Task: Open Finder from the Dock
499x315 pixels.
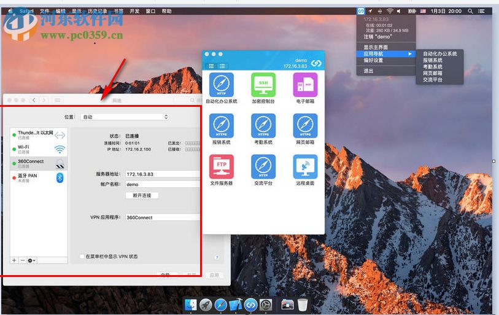Action: coord(191,305)
